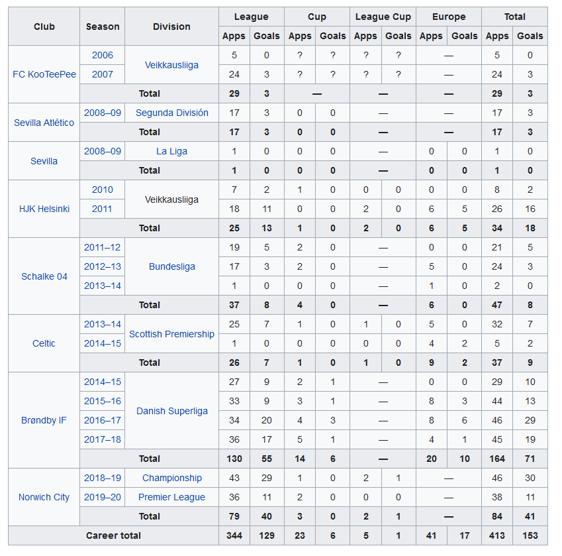
Task: Select the career total goals value 153
Action: click(x=530, y=535)
